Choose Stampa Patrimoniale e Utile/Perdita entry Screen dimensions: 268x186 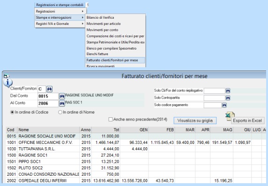pos(115,42)
